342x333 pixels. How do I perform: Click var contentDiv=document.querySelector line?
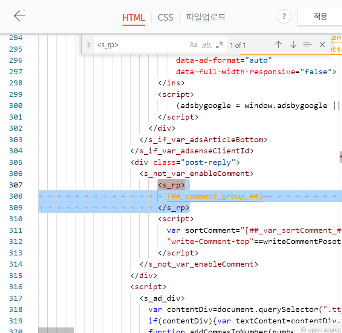tap(245, 310)
